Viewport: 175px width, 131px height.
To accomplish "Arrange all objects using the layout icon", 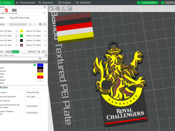I will (70, 8).
